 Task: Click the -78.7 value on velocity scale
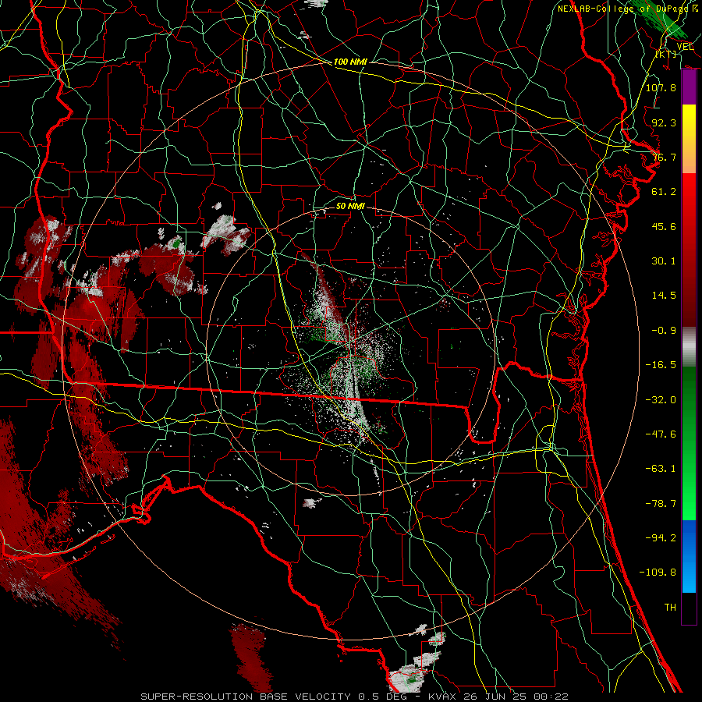click(661, 504)
